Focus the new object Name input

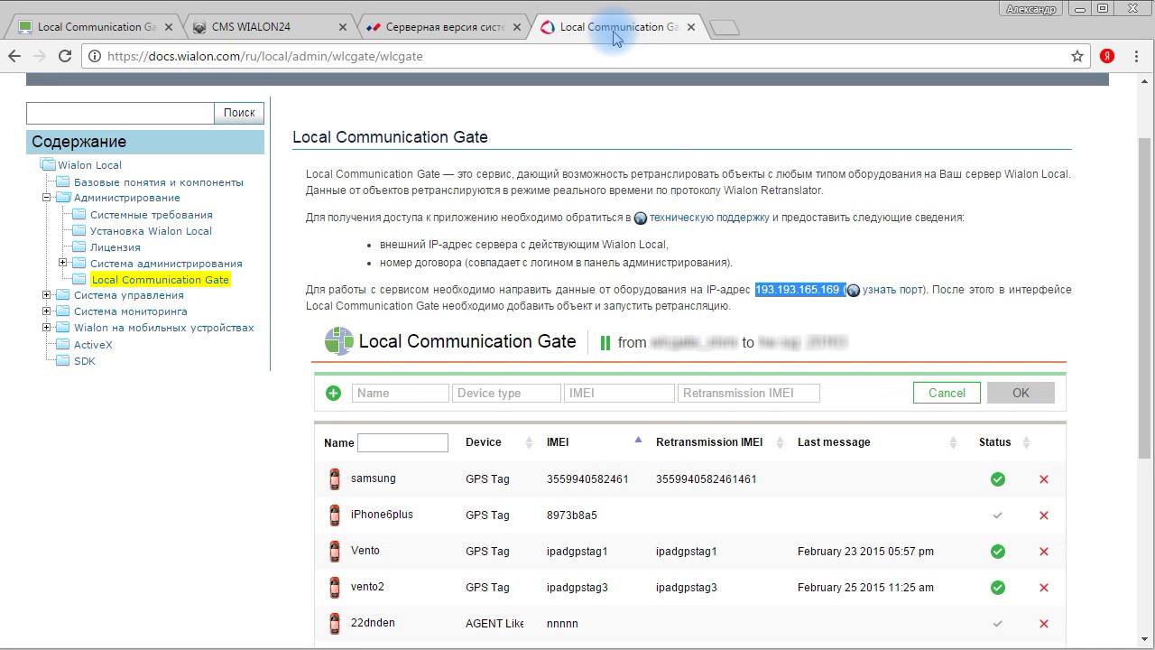(x=400, y=393)
